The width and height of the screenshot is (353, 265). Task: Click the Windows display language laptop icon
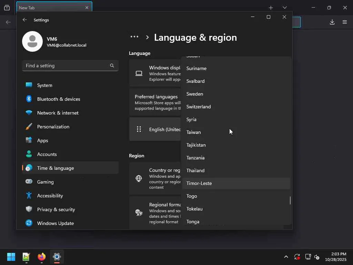pyautogui.click(x=139, y=73)
